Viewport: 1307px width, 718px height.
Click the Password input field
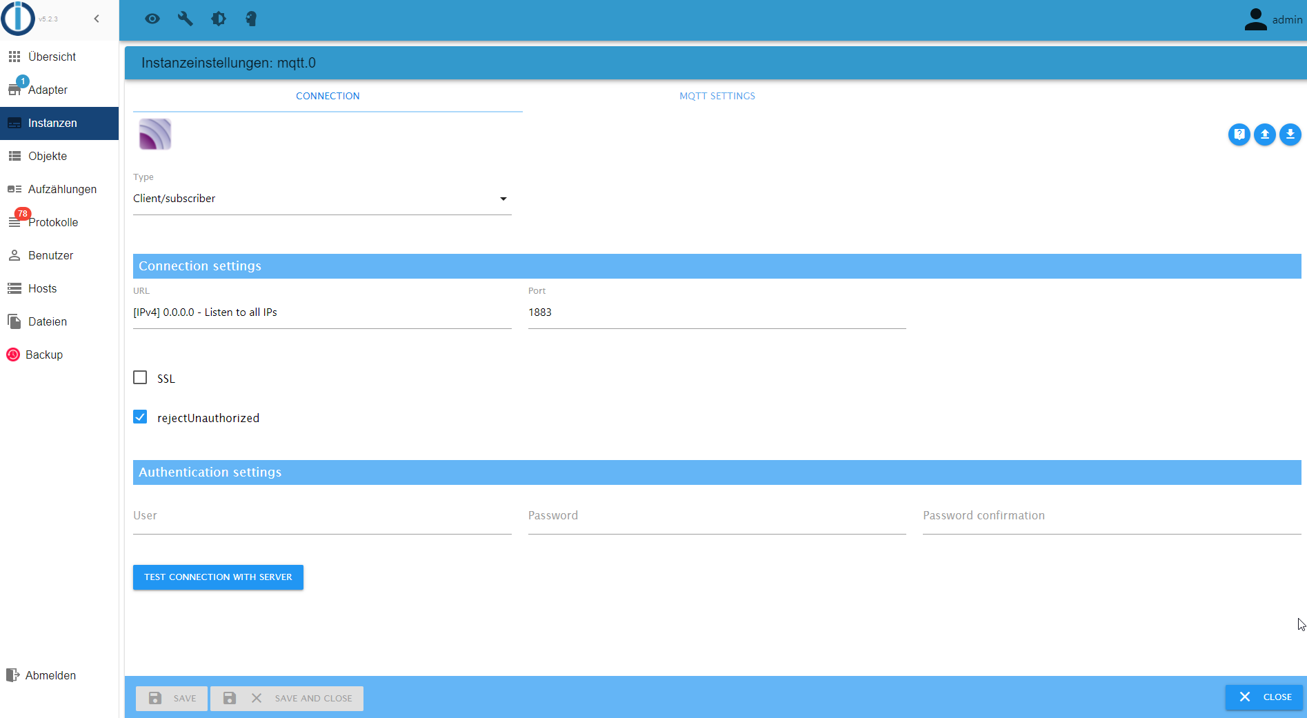pyautogui.click(x=717, y=516)
